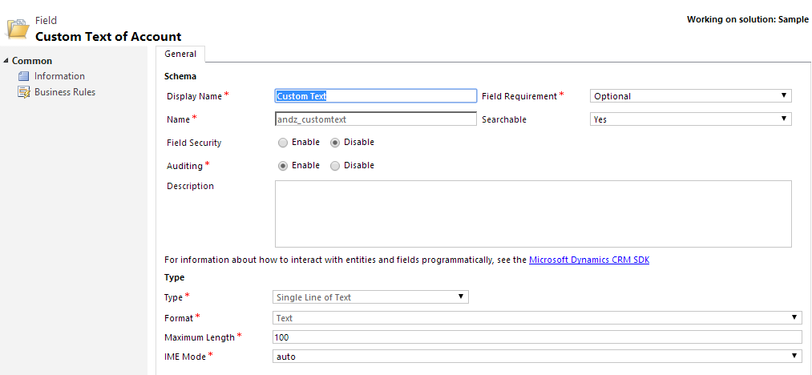Open the Field Requirement dropdown
Viewport: 812px width, 375px height.
[x=690, y=96]
